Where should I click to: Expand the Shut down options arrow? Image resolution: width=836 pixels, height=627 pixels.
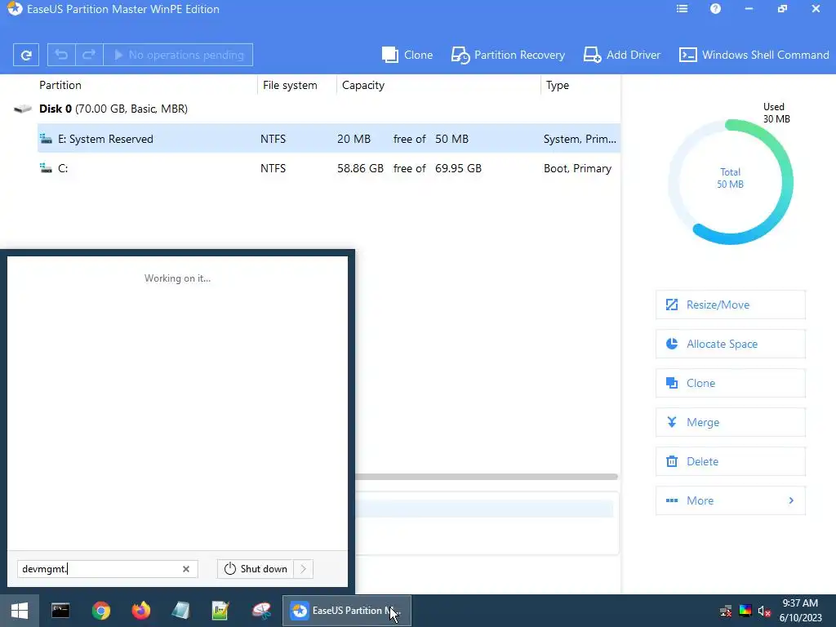pos(304,569)
